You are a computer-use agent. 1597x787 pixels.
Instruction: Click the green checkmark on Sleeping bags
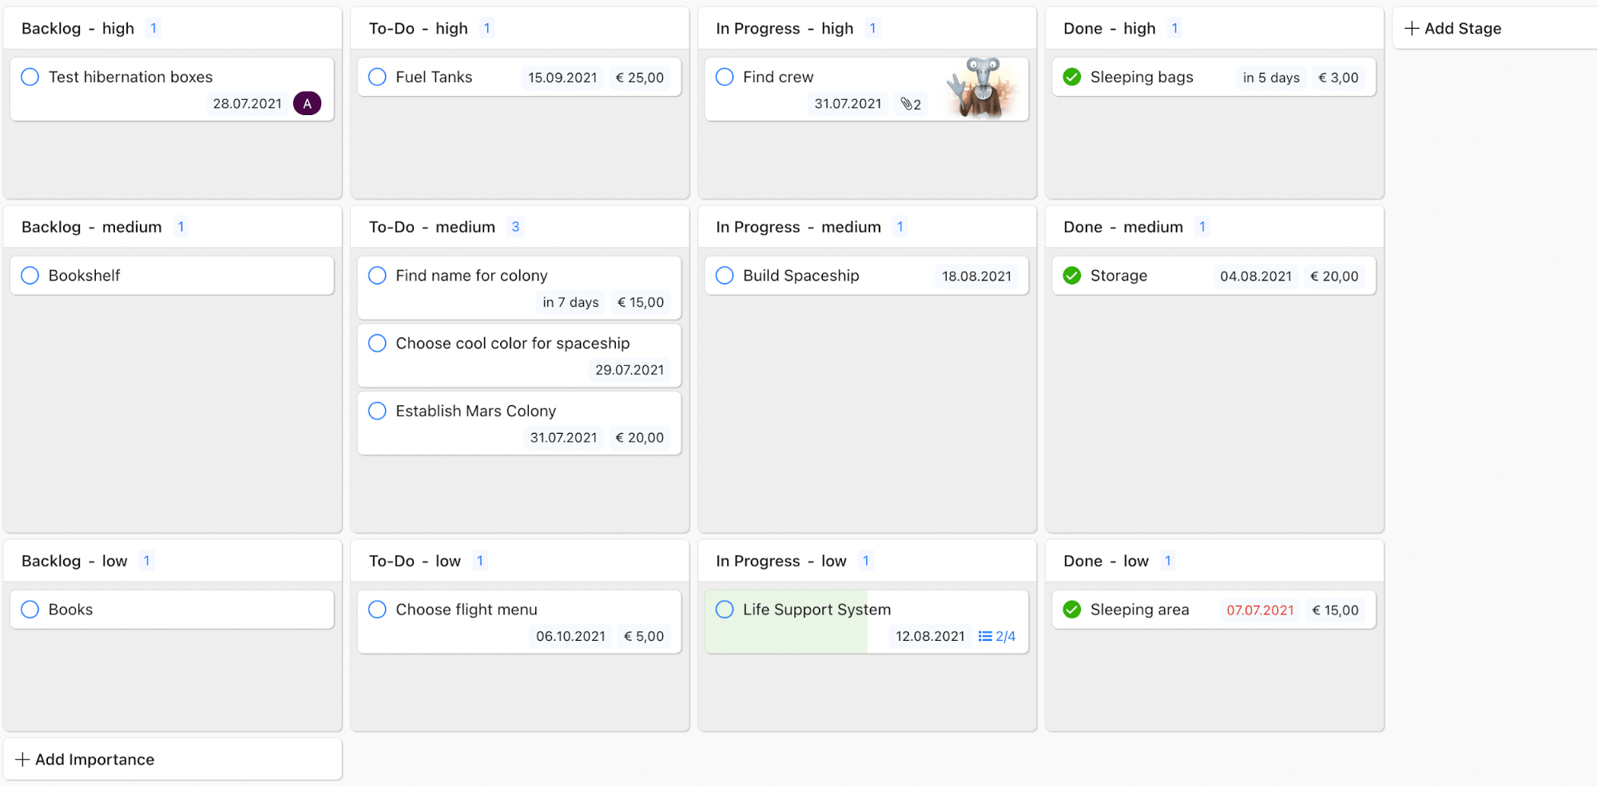tap(1072, 78)
